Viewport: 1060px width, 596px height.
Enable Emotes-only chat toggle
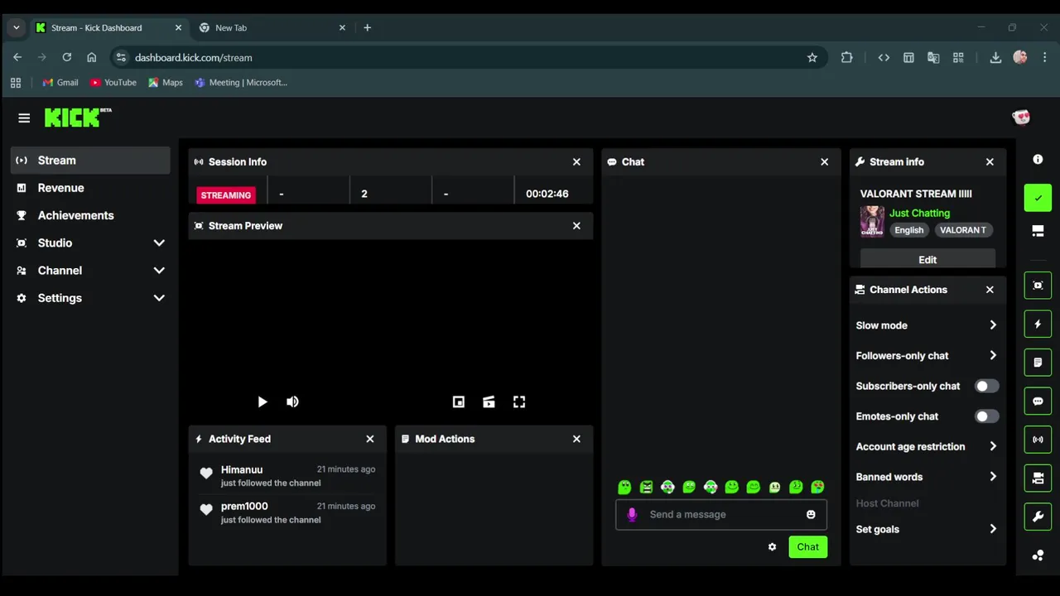tap(986, 416)
